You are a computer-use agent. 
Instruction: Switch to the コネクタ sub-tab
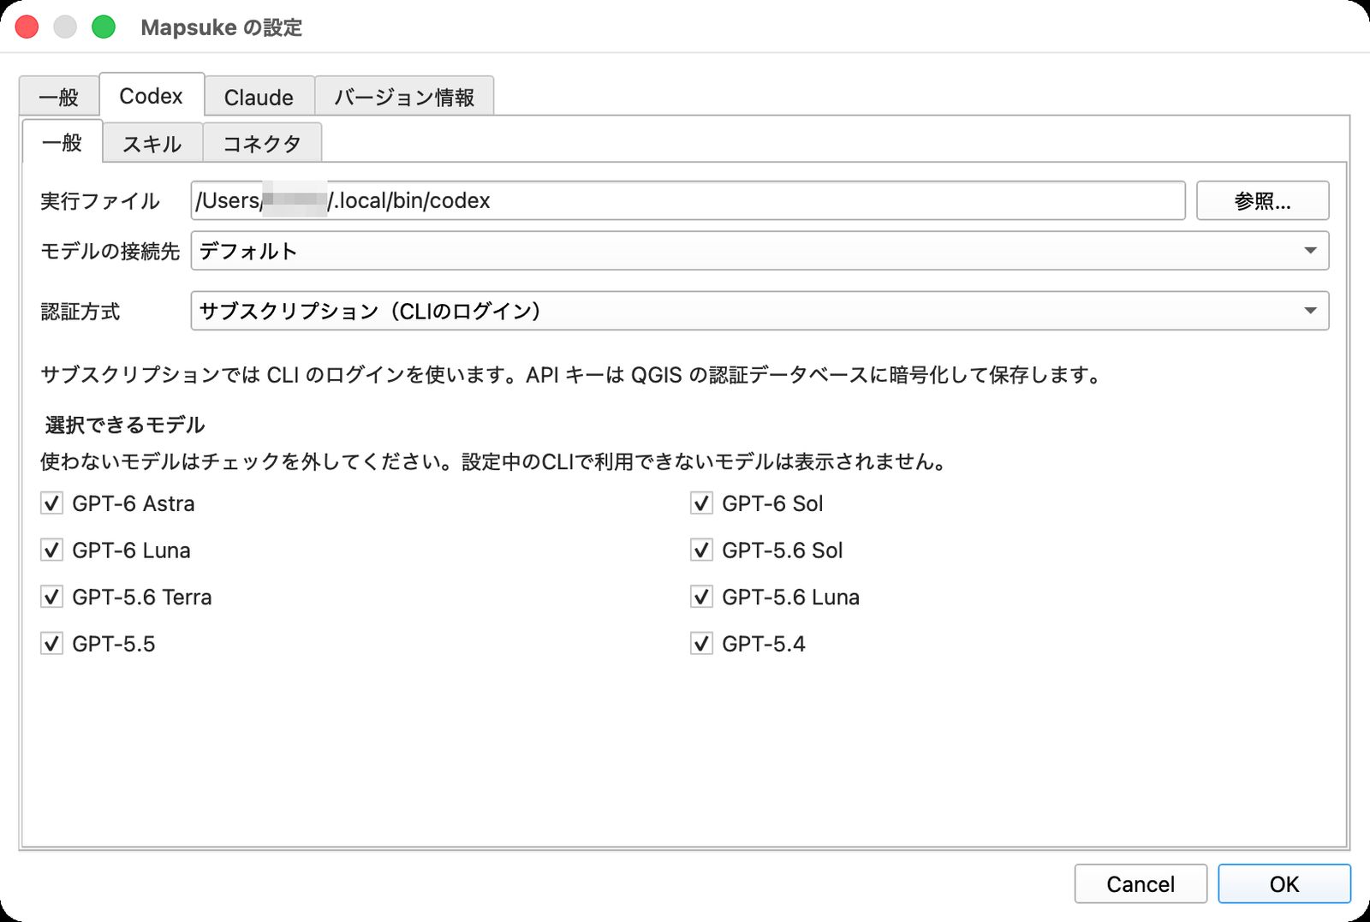pos(262,143)
